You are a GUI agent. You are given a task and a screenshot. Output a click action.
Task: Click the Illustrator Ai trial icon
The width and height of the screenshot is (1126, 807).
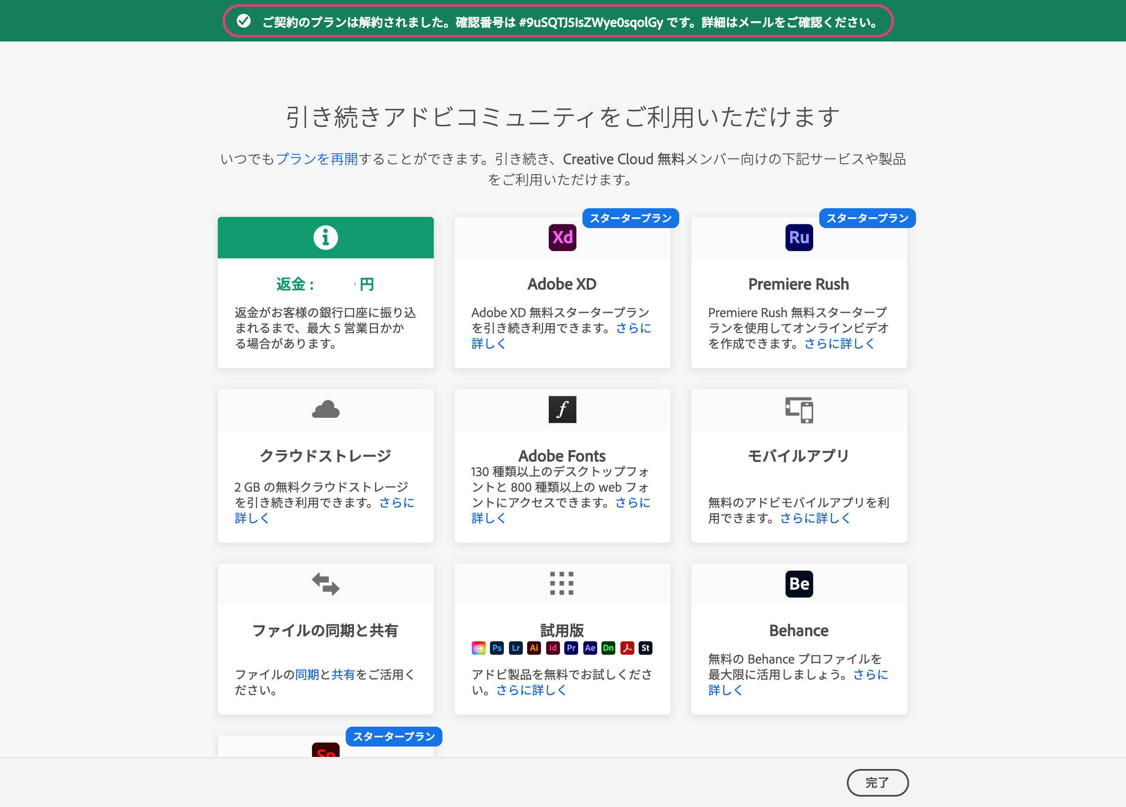click(x=534, y=648)
